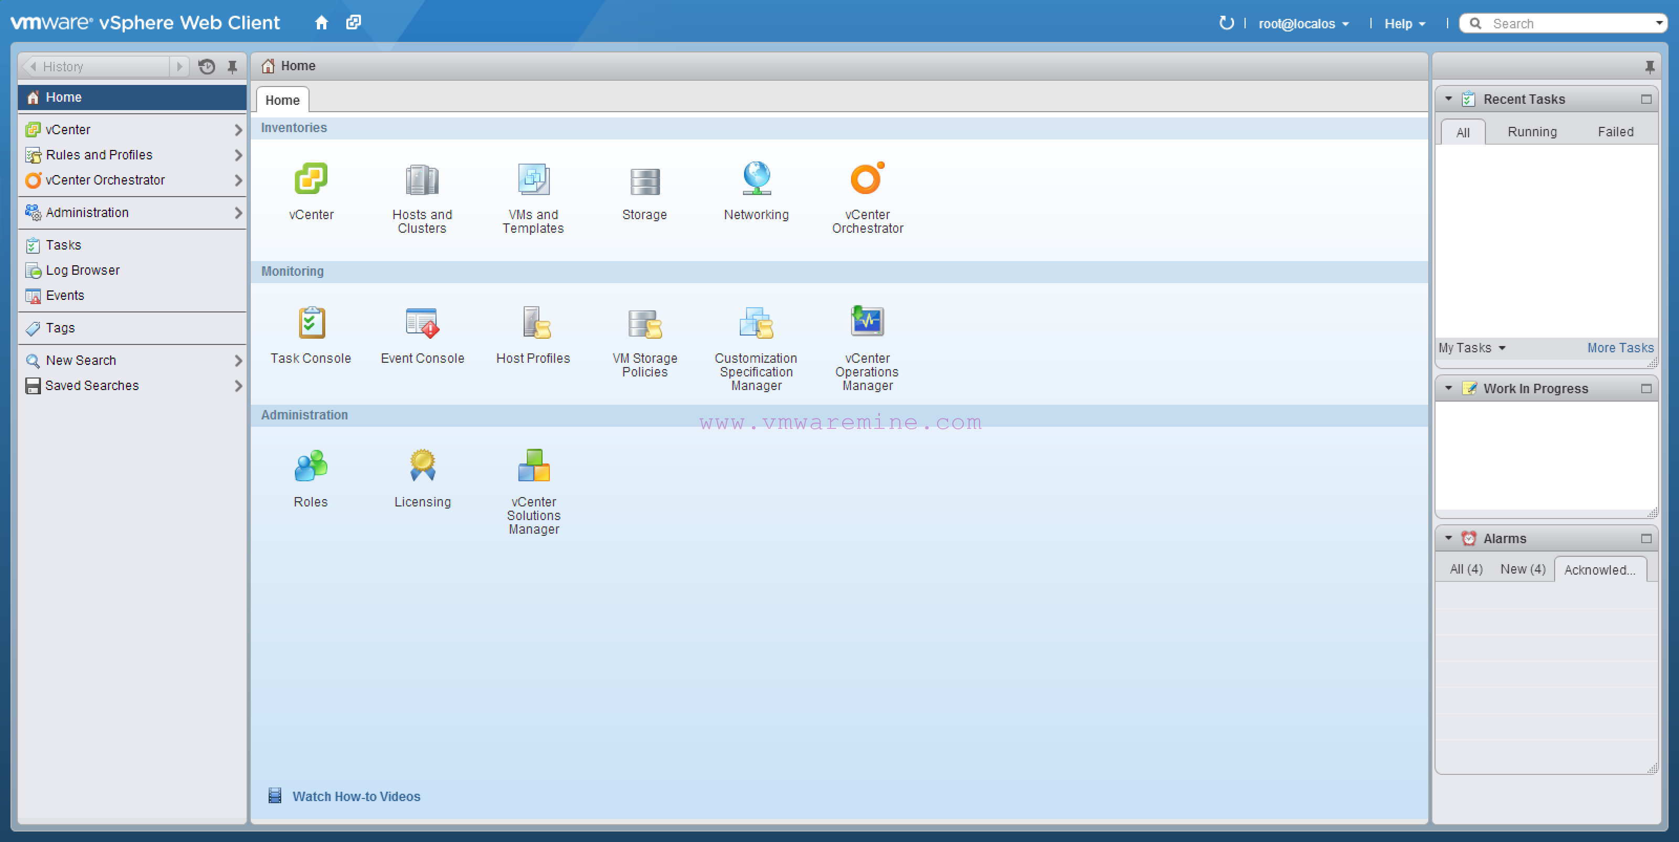
Task: Show Running recent tasks
Action: pyautogui.click(x=1532, y=132)
